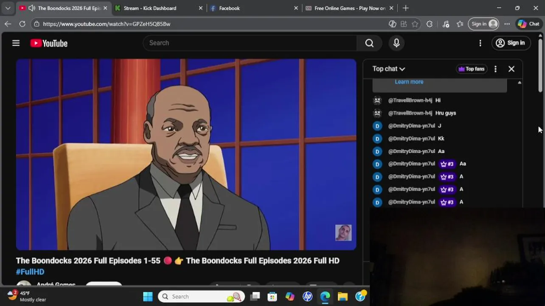Open the HP app on the taskbar
This screenshot has height=306, width=545.
(307, 297)
